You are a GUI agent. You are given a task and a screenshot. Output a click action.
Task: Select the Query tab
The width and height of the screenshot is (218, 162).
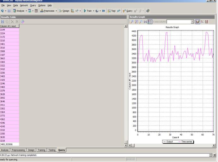coord(62,150)
